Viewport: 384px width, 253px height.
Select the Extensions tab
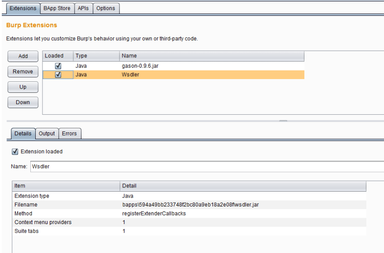pos(23,8)
